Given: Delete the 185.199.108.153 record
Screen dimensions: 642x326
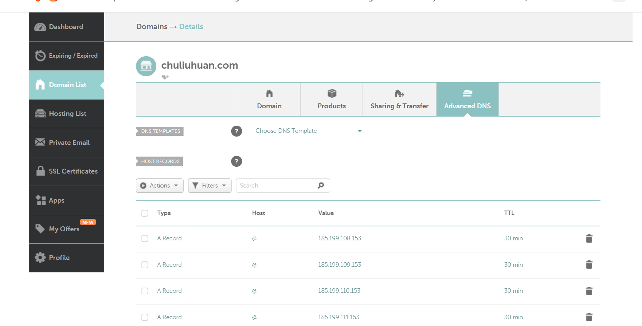Looking at the screenshot, I should coord(589,238).
